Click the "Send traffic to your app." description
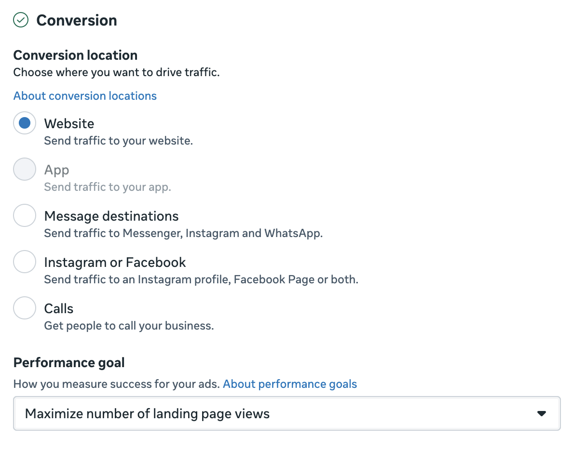The width and height of the screenshot is (573, 450). point(108,187)
